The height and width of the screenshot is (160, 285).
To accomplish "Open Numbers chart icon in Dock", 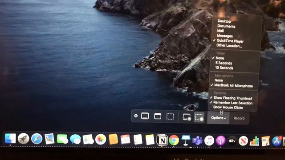I will pyautogui.click(x=254, y=141).
